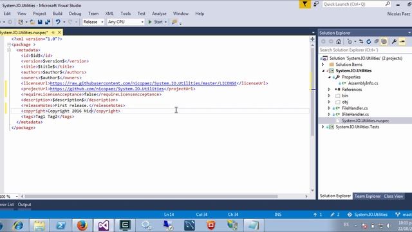Toggle Show All Files in Solution Explorer
412x232 pixels.
tap(384, 41)
